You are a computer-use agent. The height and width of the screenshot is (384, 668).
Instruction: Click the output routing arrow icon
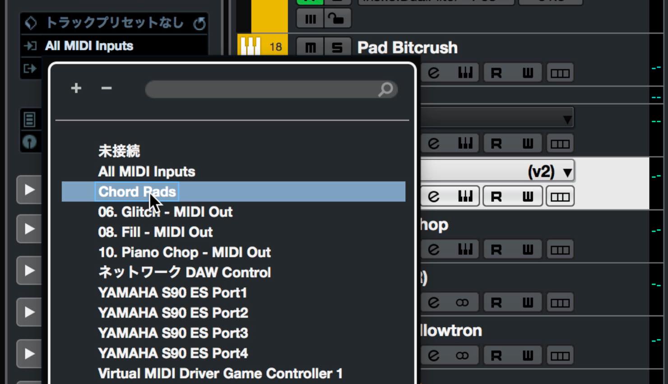pos(30,69)
